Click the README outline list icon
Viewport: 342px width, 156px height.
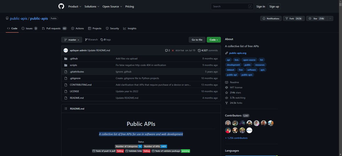(66, 109)
